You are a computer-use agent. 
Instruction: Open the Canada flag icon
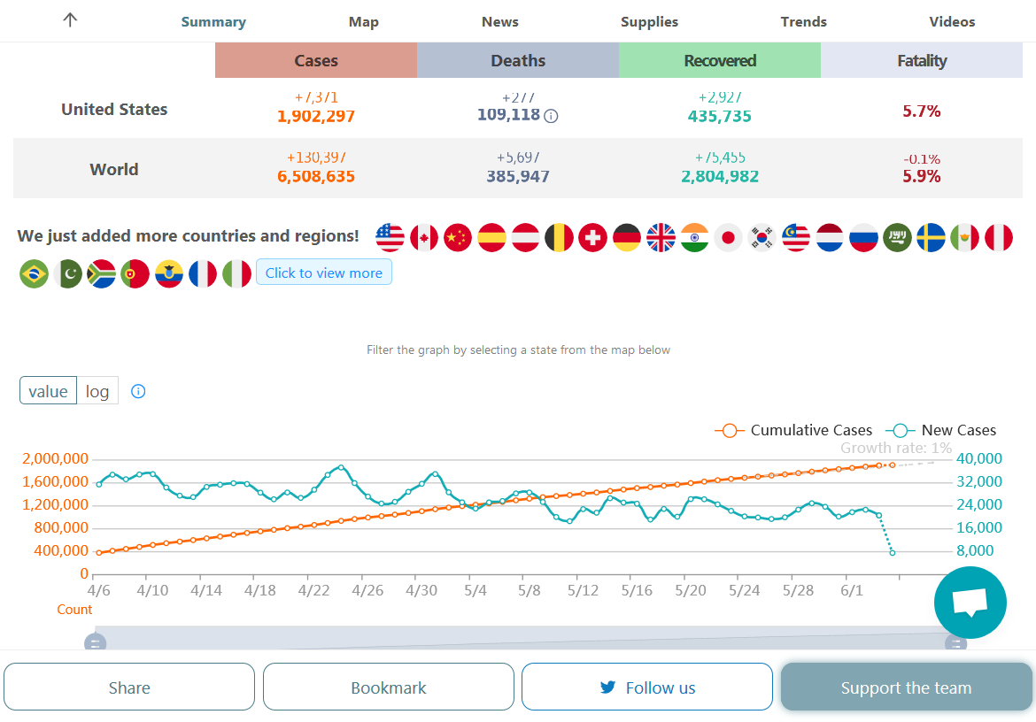[424, 237]
